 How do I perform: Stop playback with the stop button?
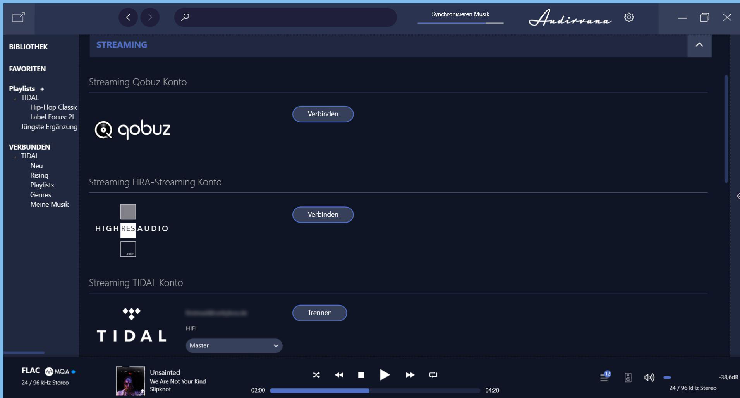point(361,375)
